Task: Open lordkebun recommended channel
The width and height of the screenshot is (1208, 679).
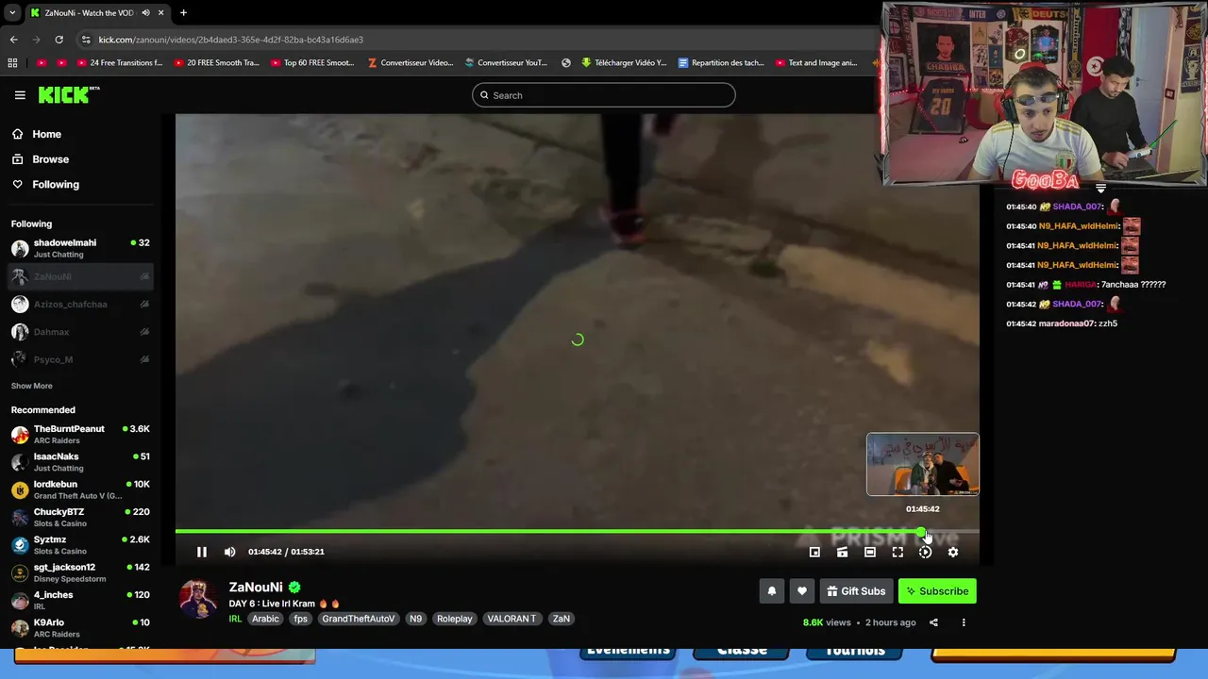Action: click(80, 489)
